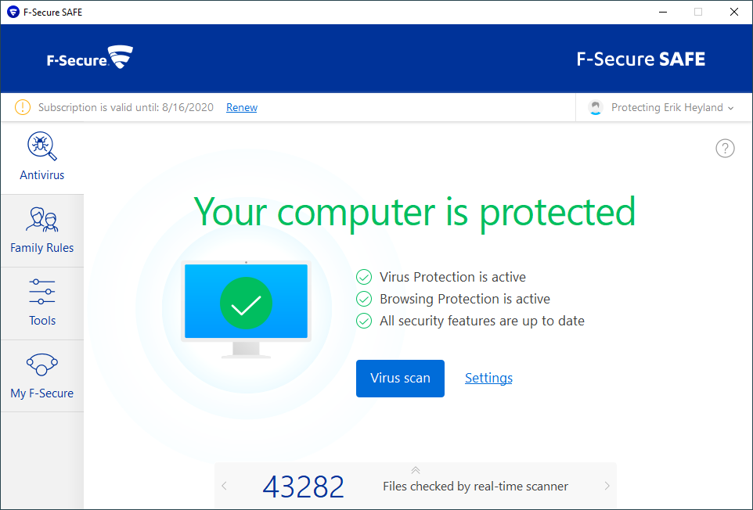Image resolution: width=753 pixels, height=510 pixels.
Task: Click the Browsing Protection active checkmark
Action: [364, 299]
